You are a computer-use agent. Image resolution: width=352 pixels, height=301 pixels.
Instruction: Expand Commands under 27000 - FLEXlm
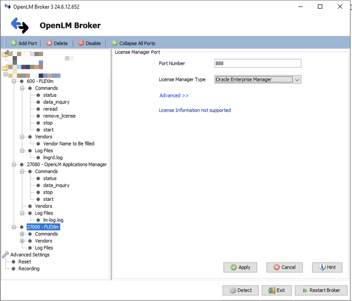click(22, 234)
